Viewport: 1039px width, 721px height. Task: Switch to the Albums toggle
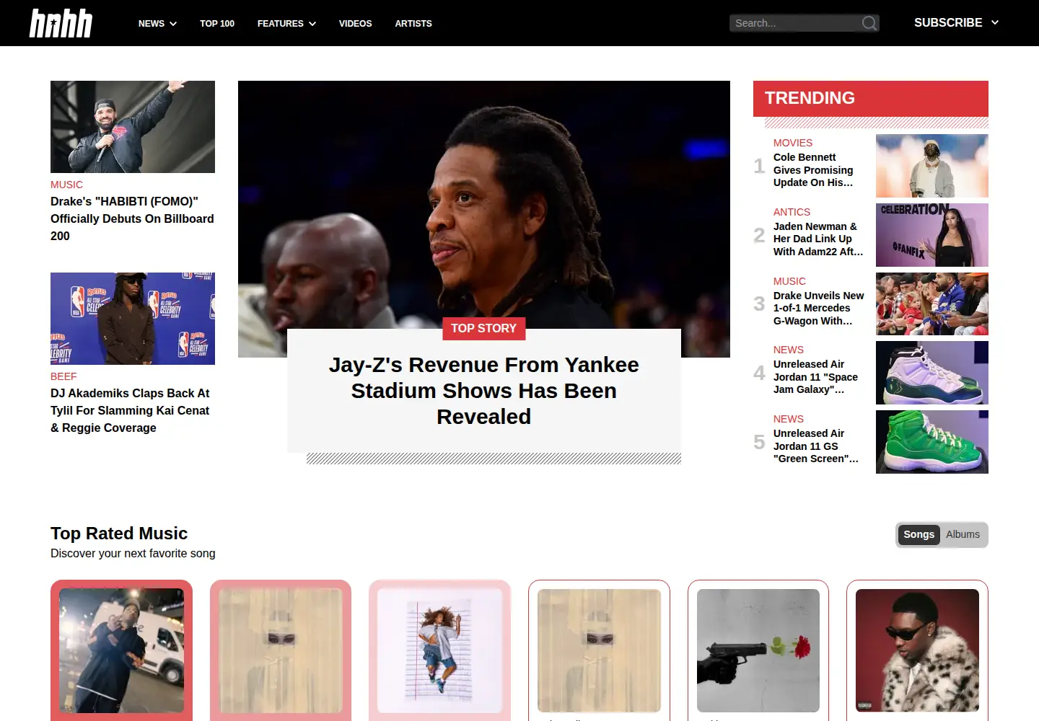click(963, 534)
